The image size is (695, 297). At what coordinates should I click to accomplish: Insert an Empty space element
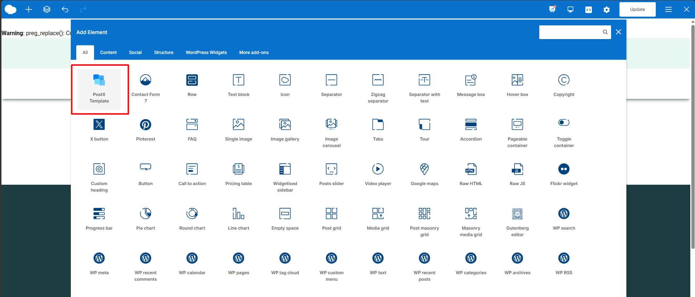(x=285, y=219)
